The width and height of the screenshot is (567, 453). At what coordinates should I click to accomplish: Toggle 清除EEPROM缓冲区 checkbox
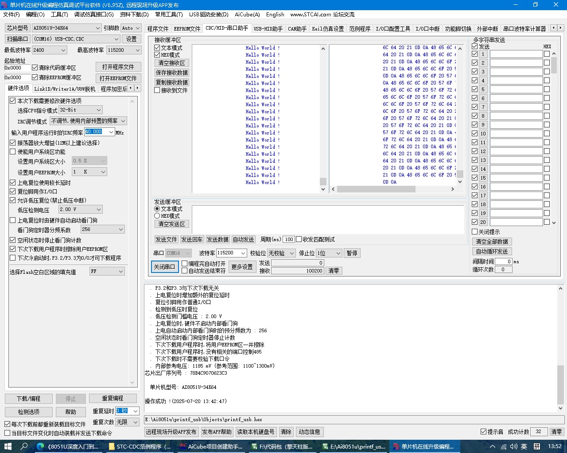[35, 77]
